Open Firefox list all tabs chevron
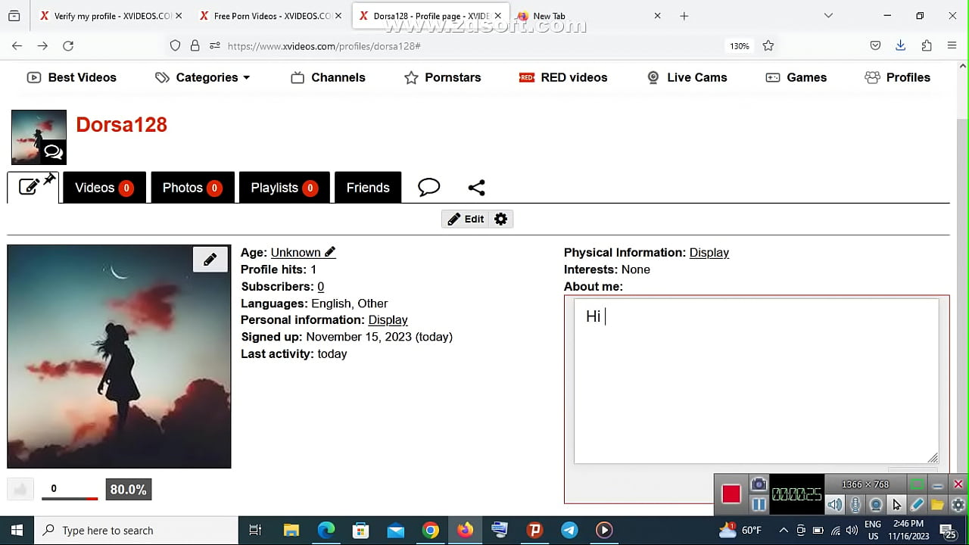Image resolution: width=969 pixels, height=545 pixels. [x=828, y=16]
